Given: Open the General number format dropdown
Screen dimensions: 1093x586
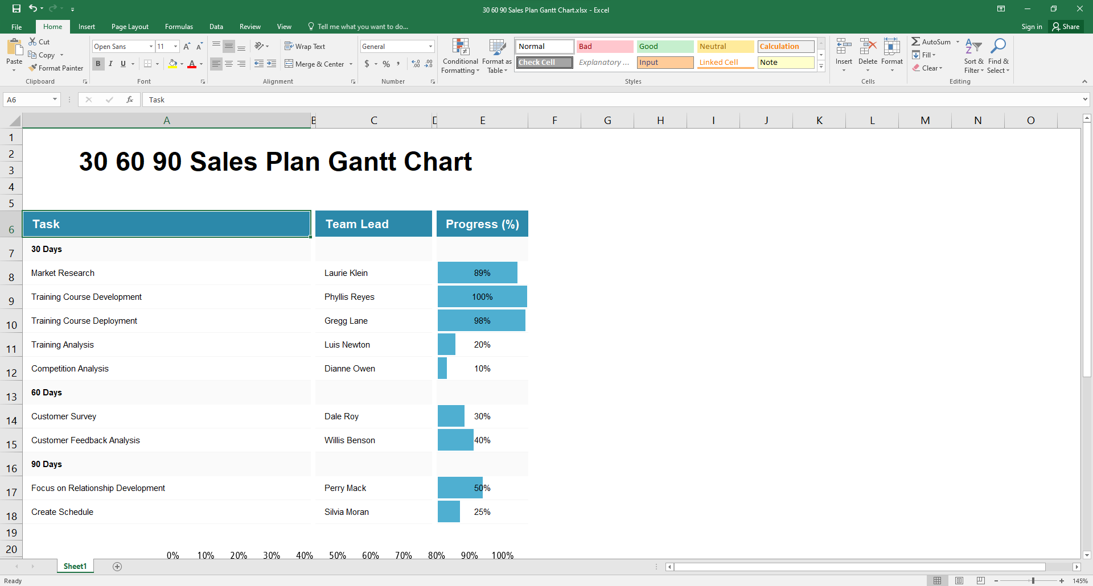Looking at the screenshot, I should point(430,47).
